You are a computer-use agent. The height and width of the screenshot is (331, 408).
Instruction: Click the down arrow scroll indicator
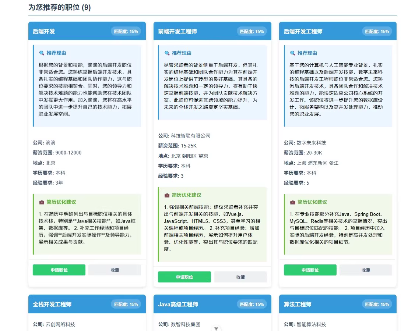pos(216,328)
